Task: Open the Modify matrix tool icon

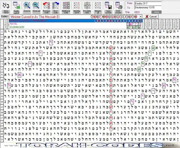Action: tap(16, 5)
